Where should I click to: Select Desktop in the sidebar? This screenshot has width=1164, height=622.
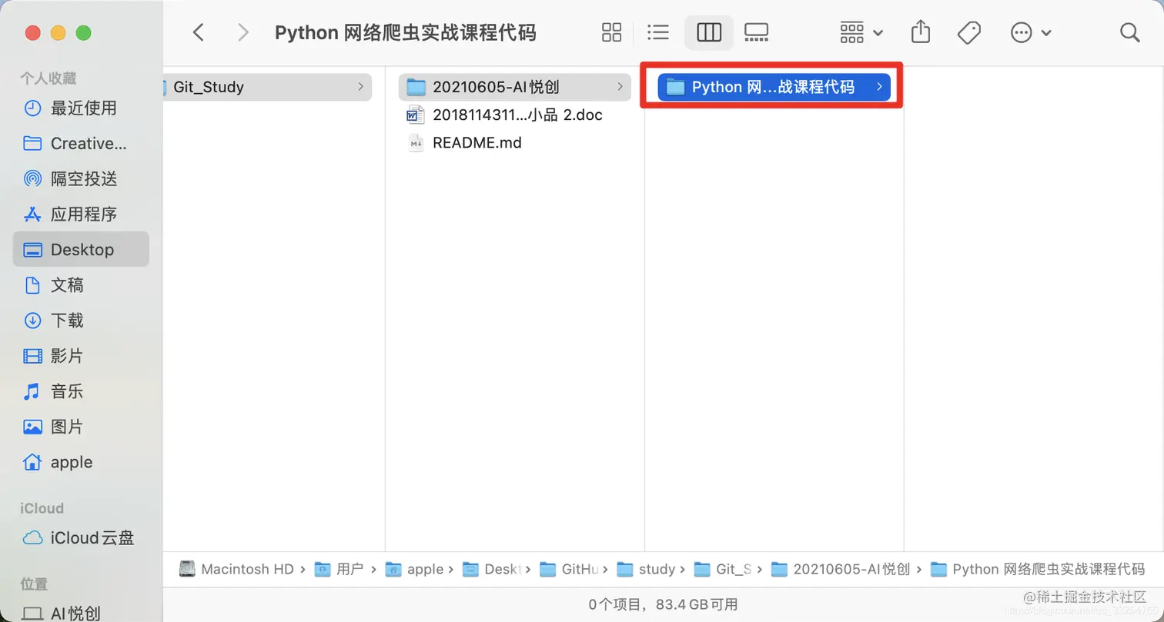(81, 250)
